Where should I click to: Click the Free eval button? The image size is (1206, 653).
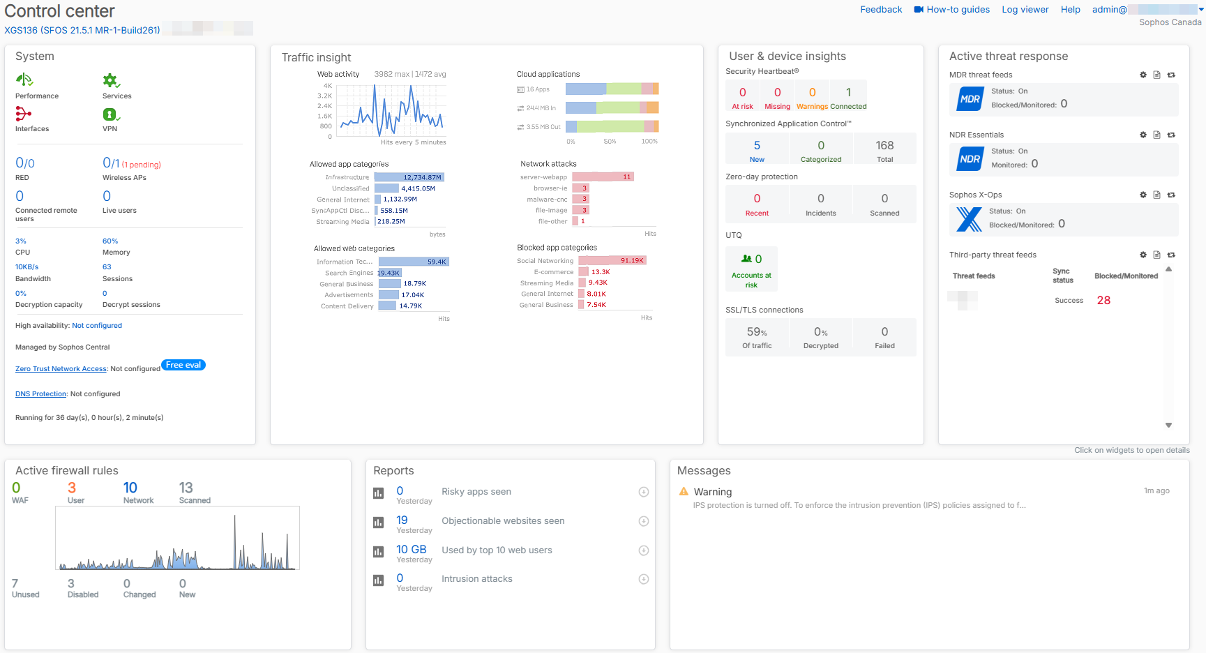pyautogui.click(x=183, y=364)
